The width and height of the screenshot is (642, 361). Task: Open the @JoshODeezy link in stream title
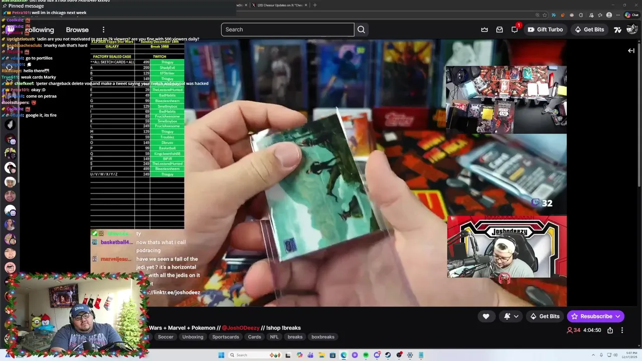pos(241,328)
